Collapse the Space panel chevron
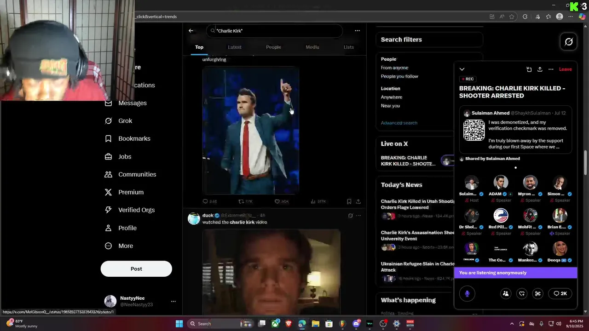Viewport: 589px width, 331px height. (462, 69)
